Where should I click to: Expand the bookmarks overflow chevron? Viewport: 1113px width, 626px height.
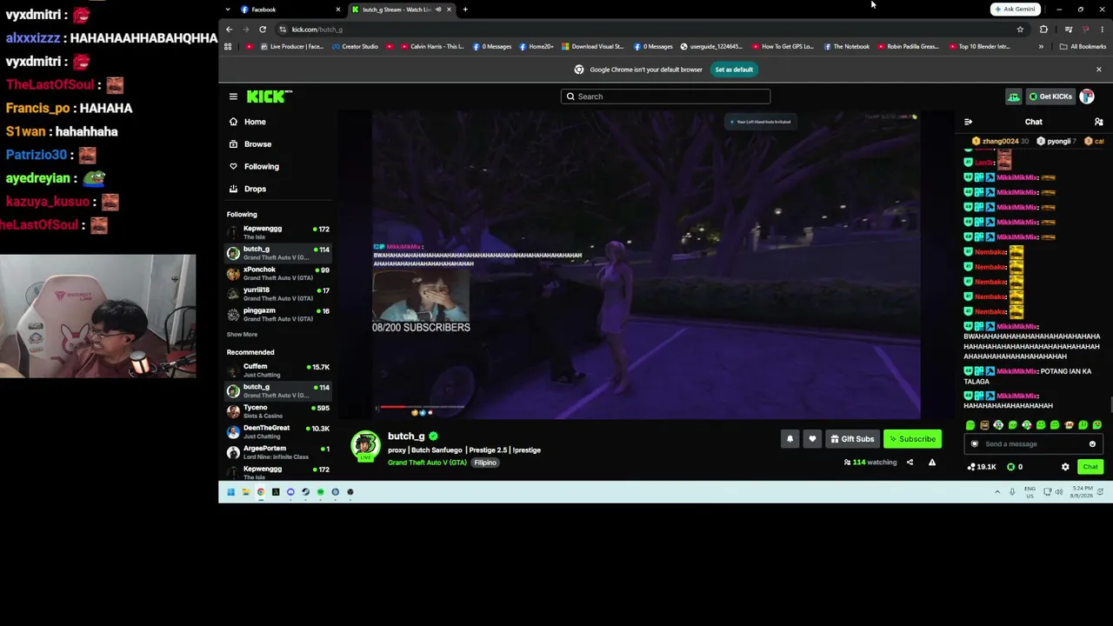coord(1041,47)
